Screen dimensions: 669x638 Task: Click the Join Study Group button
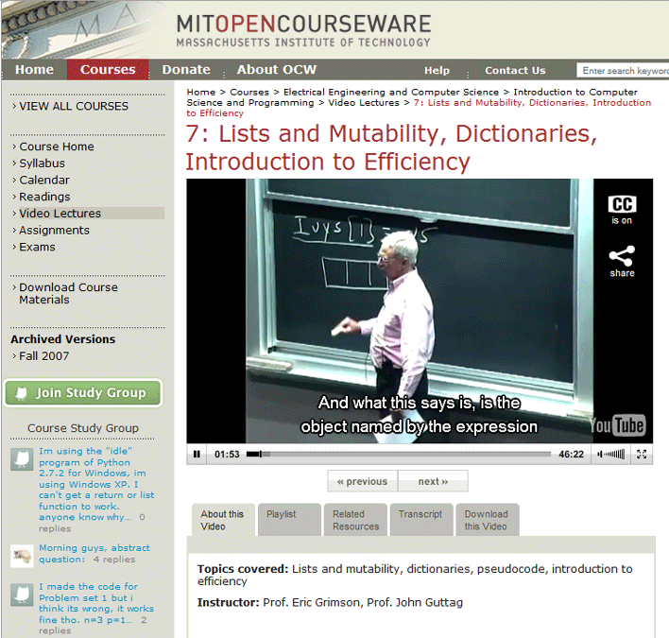[x=83, y=392]
